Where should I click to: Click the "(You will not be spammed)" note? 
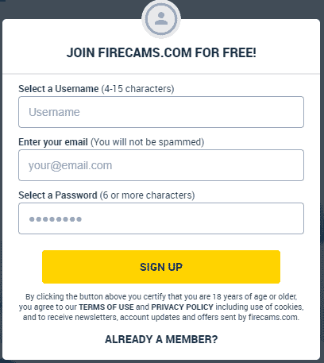click(x=147, y=142)
